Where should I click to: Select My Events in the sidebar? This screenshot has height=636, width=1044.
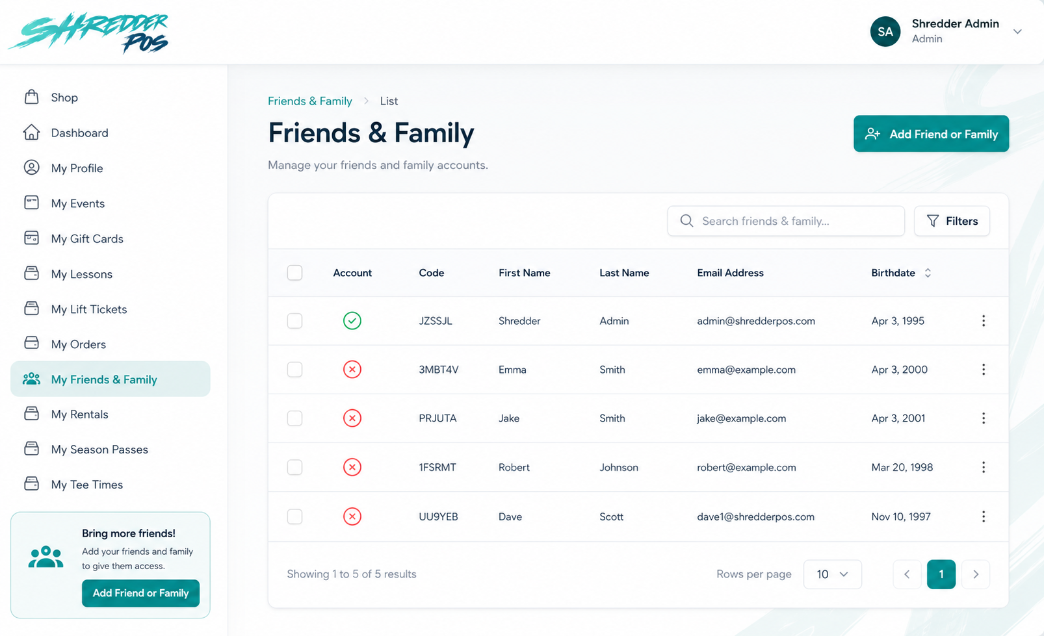point(111,203)
